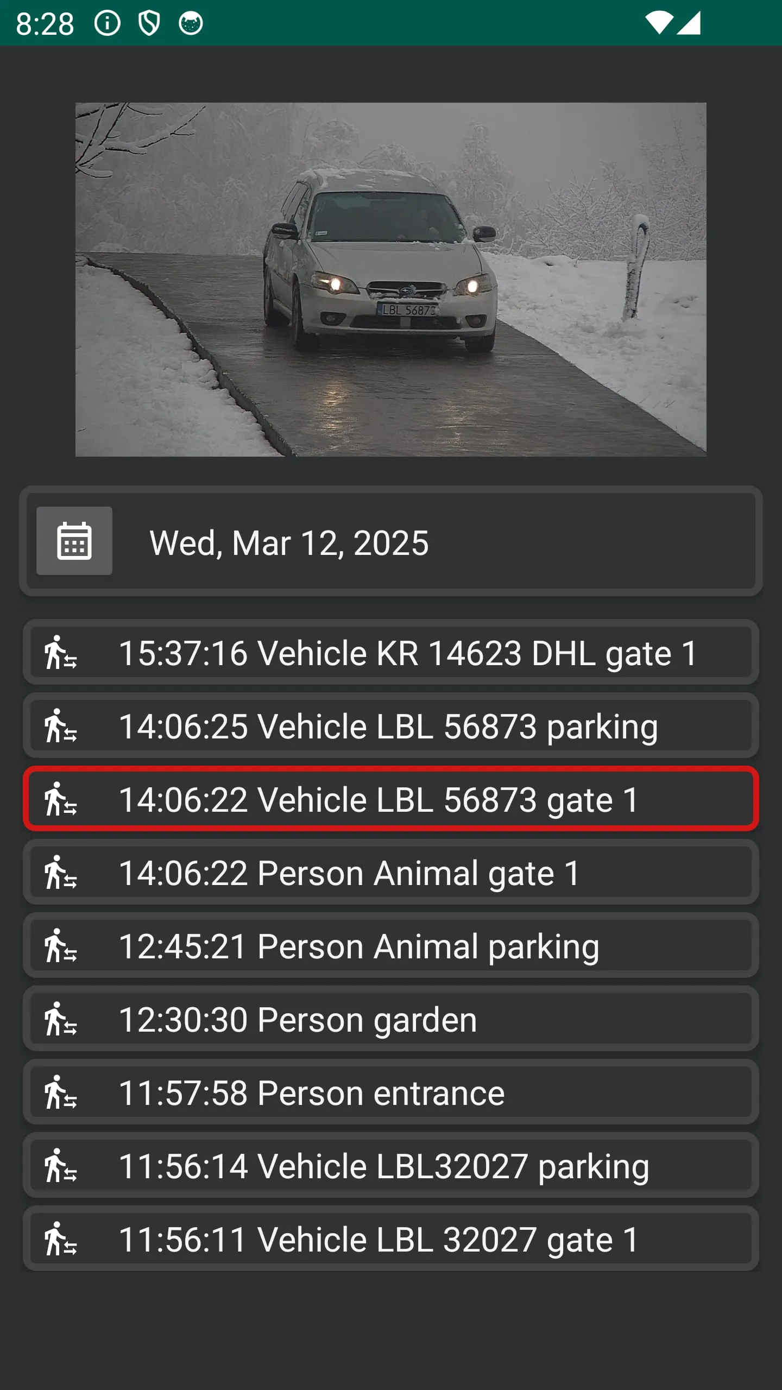Select the 11:56:11 Vehicle LBL 32027 gate 1 row
The width and height of the screenshot is (782, 1390).
coord(391,1239)
